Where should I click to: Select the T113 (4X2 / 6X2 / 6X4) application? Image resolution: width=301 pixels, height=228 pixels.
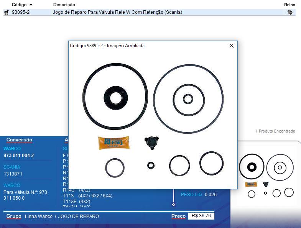pyautogui.click(x=87, y=196)
